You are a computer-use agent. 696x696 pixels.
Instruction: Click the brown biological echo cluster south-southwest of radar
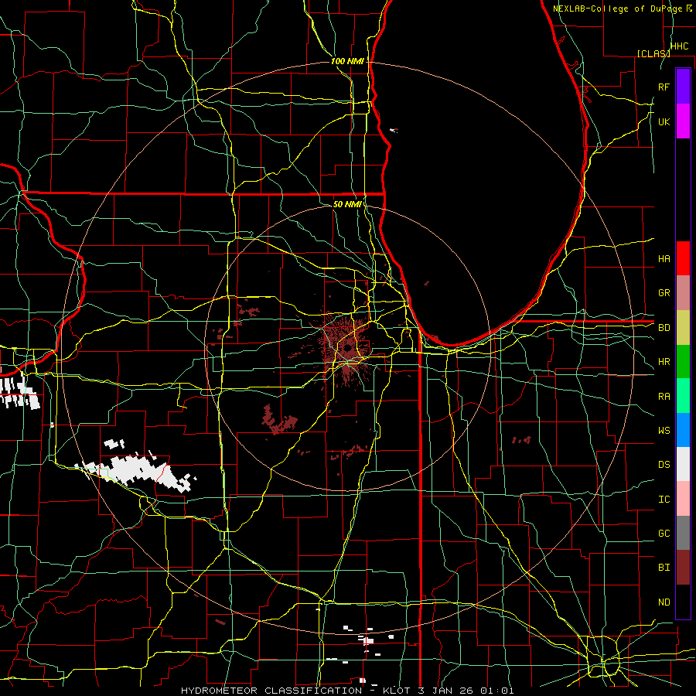[x=278, y=421]
